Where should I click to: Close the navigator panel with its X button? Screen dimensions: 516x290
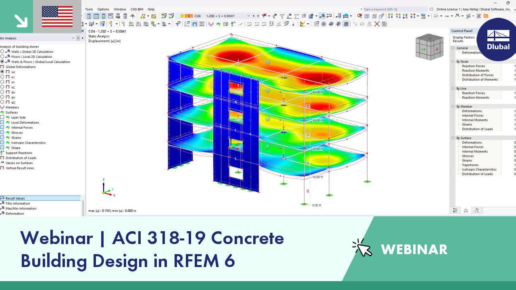tap(83, 31)
